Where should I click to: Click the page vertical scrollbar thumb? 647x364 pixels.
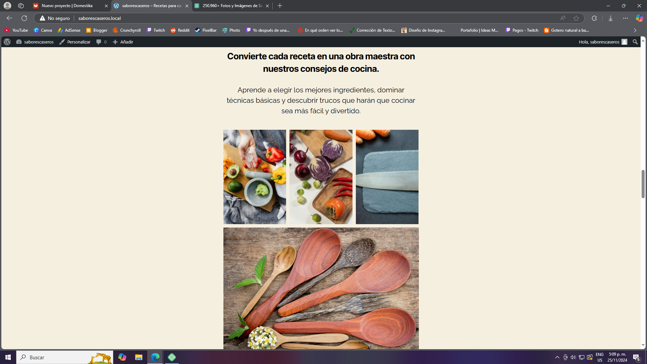pyautogui.click(x=643, y=184)
